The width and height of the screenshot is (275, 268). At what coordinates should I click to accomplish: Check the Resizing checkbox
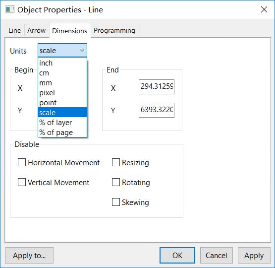pyautogui.click(x=116, y=162)
